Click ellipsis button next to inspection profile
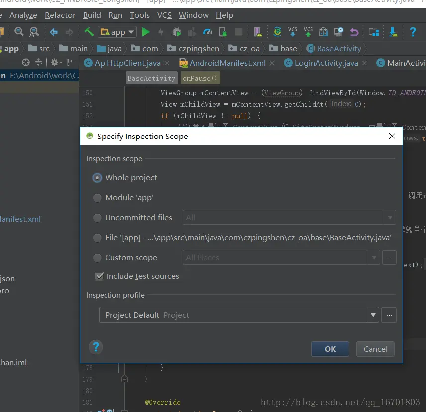 [389, 315]
